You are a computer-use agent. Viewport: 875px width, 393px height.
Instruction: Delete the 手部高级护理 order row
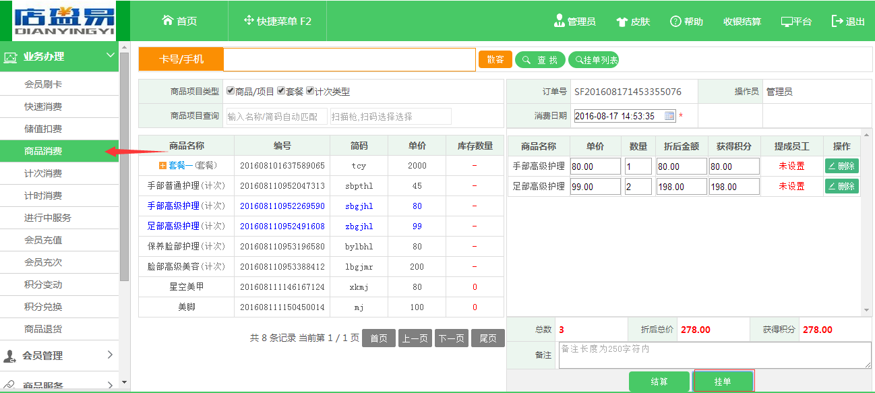(x=842, y=166)
